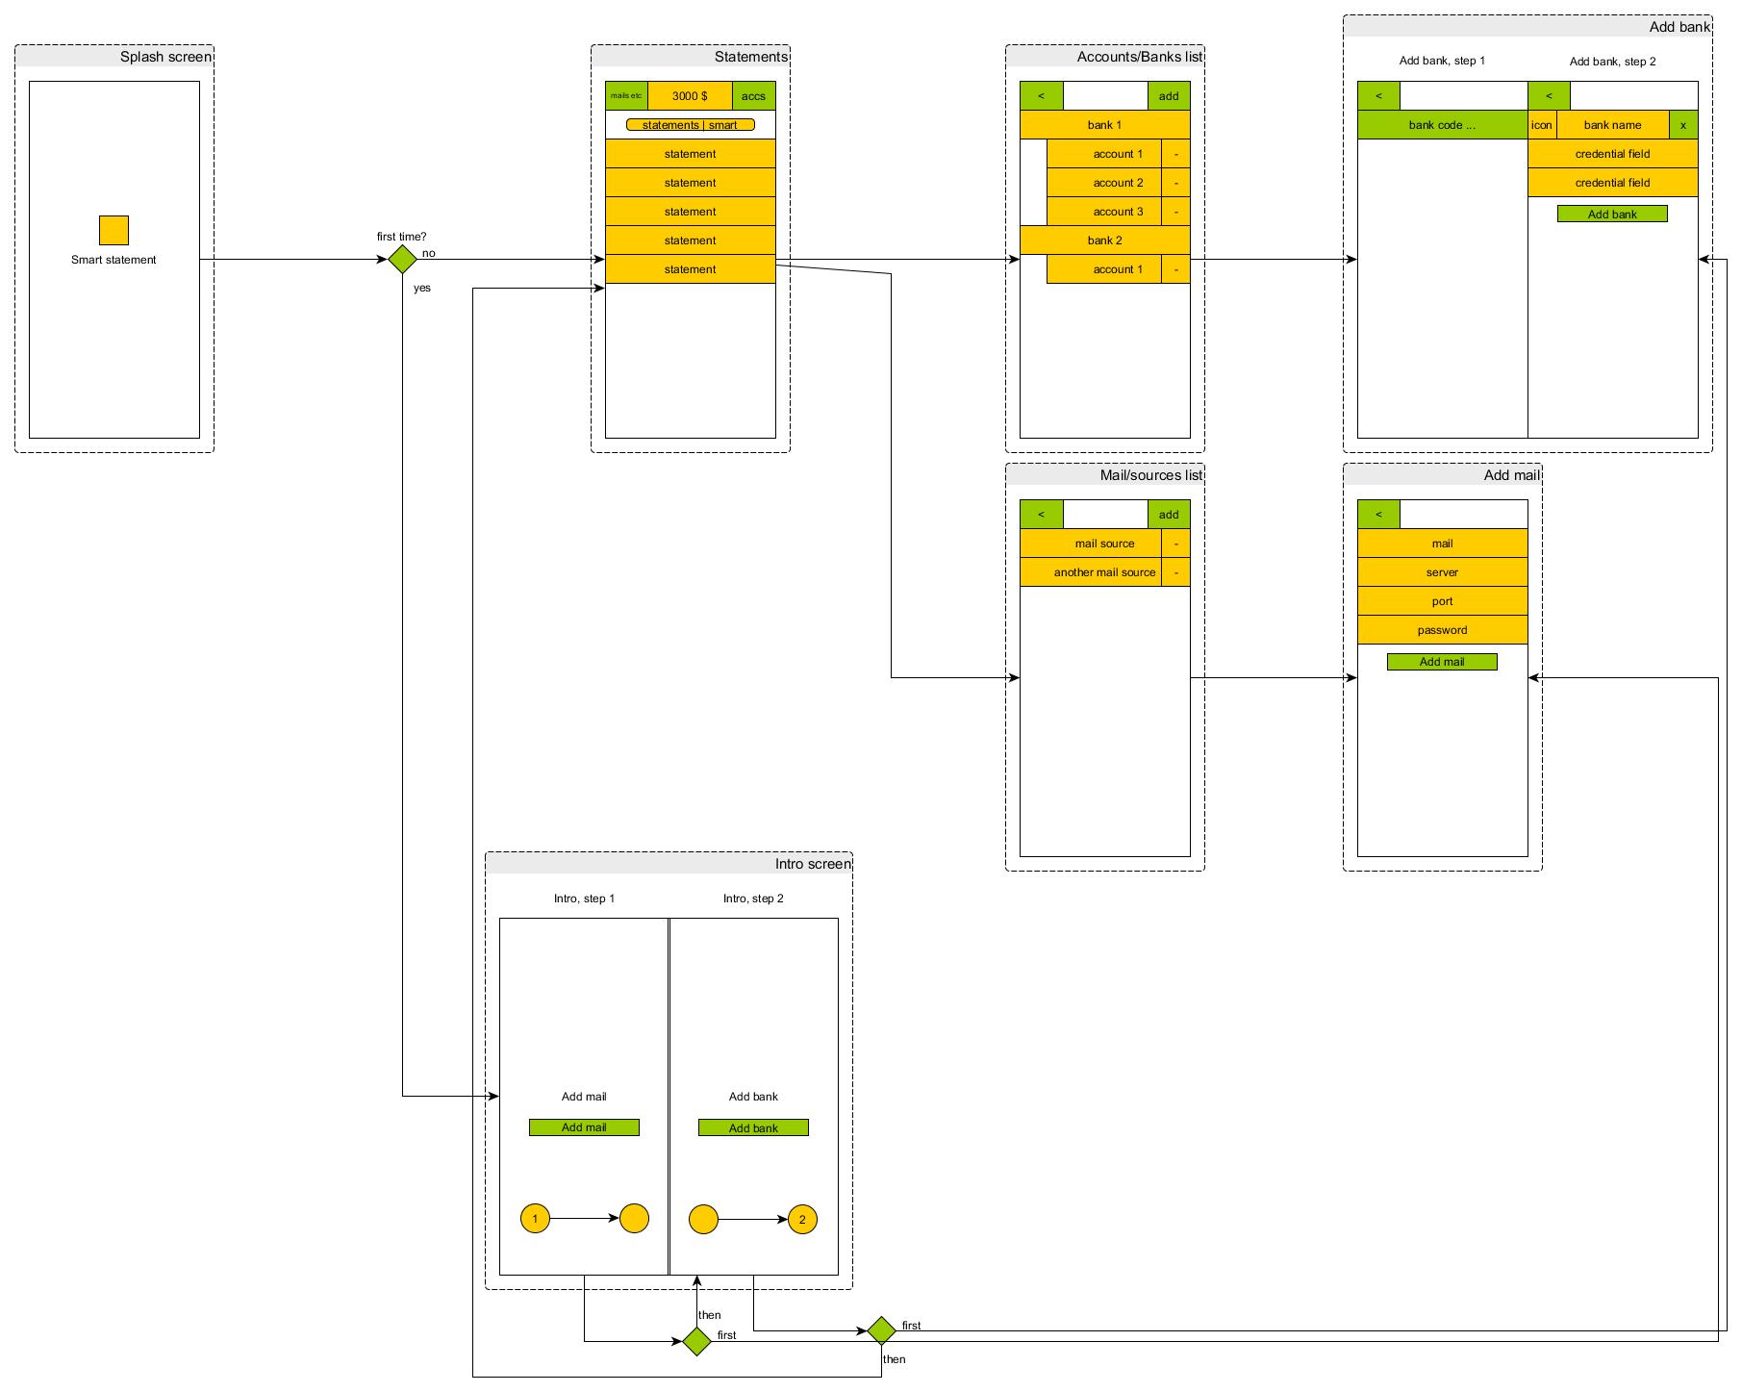The image size is (1742, 1392).
Task: Click the 'icon' cell next to bank name
Action: tap(1542, 125)
